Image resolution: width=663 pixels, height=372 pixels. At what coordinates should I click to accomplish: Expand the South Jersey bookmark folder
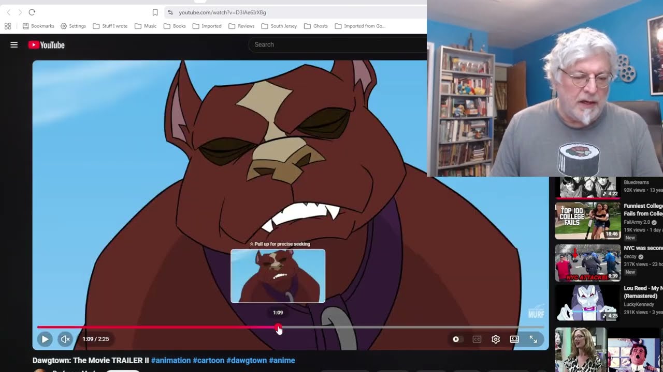pos(279,26)
